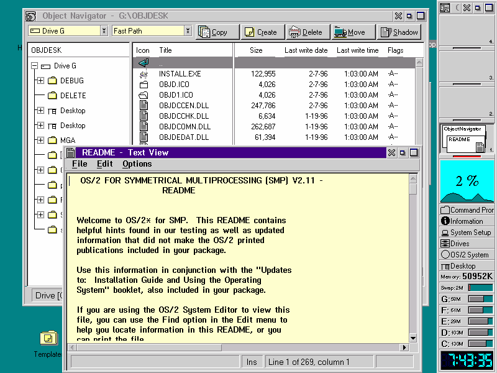Click the "Memory: 50952K" readout
497x373 pixels.
(x=467, y=277)
